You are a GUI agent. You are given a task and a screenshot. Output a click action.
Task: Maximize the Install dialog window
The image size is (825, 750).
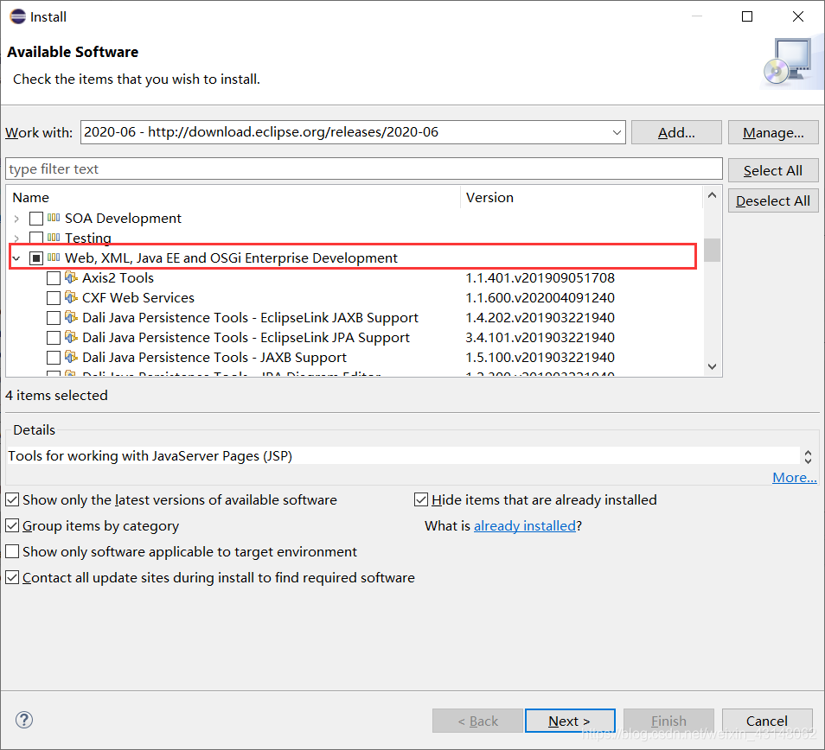[x=747, y=16]
